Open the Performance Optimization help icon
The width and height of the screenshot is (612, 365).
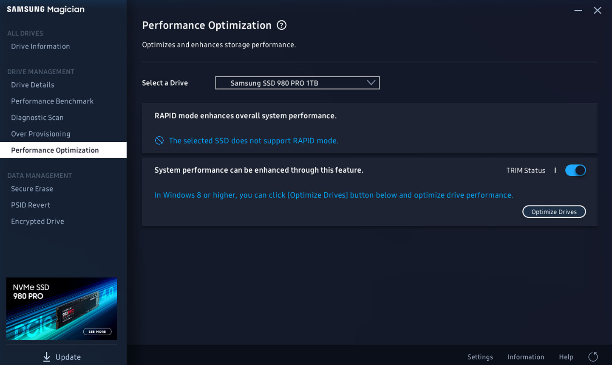(281, 25)
